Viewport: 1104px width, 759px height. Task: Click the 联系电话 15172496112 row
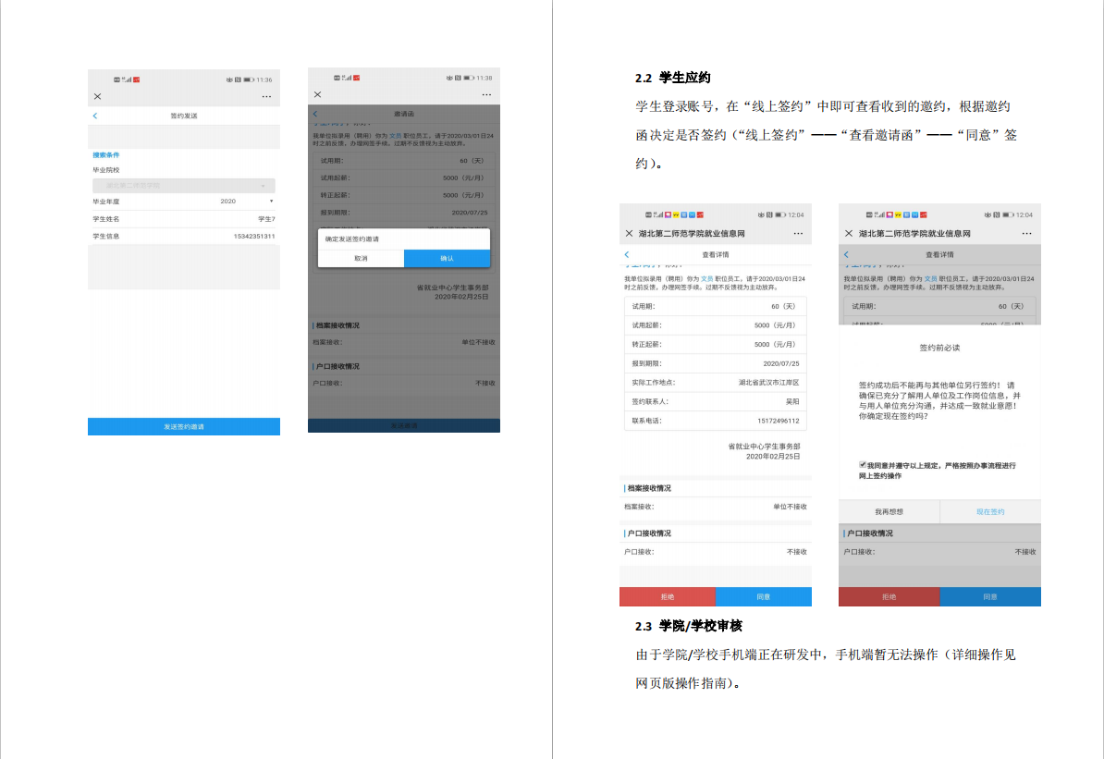[x=716, y=421]
